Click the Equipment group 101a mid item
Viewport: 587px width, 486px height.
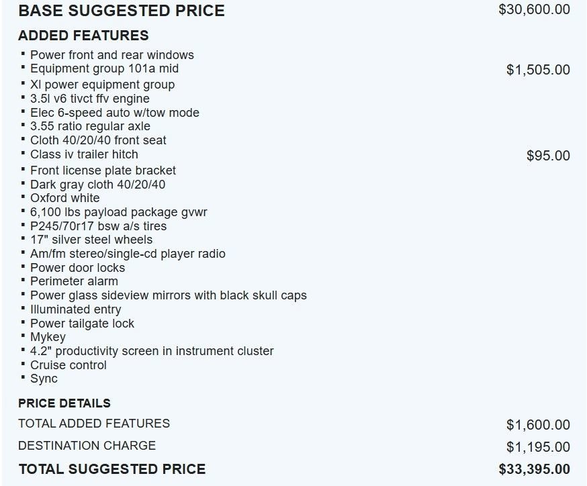[104, 68]
